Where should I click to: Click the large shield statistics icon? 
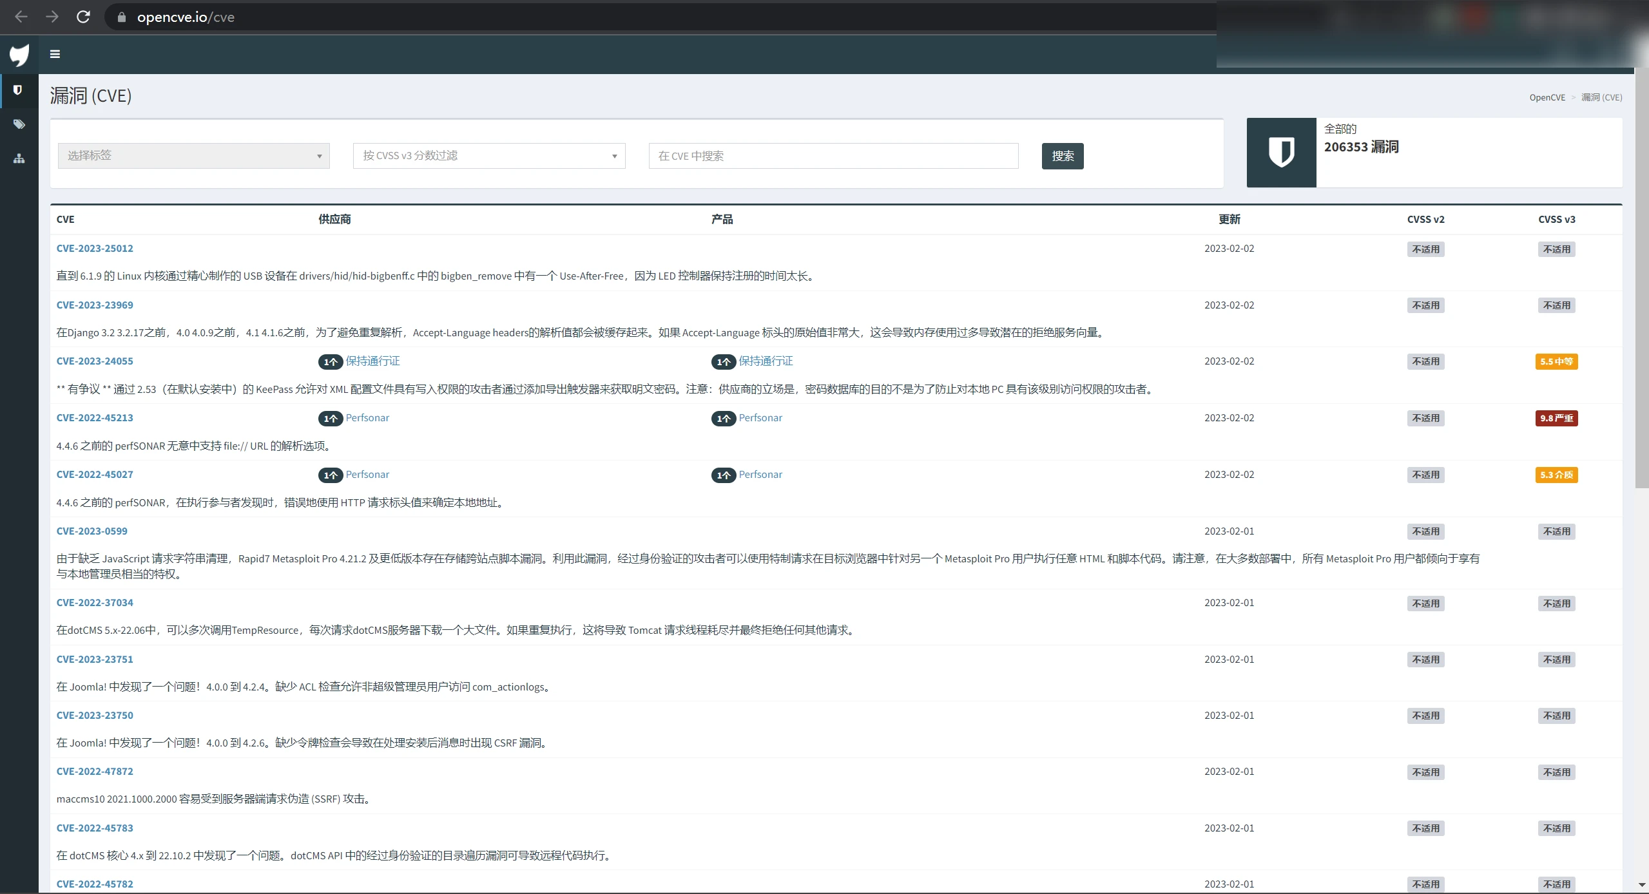(x=1280, y=153)
